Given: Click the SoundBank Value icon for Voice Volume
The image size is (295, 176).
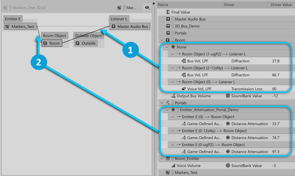Looking at the screenshot, I should (228, 165).
